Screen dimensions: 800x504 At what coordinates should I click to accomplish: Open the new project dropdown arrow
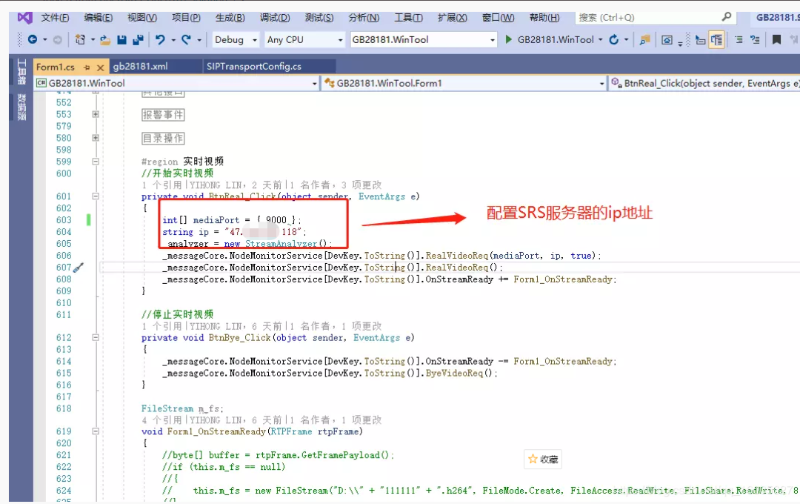[x=93, y=39]
